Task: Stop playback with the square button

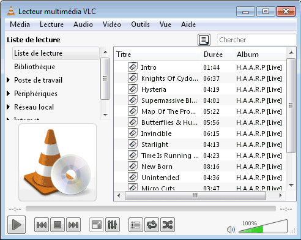Action: (58, 225)
